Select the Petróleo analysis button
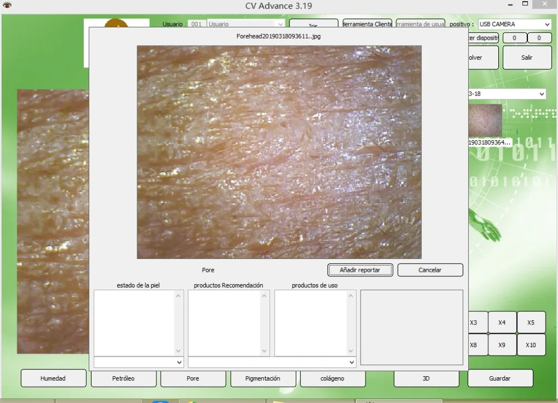This screenshot has height=403, width=558. tap(123, 378)
